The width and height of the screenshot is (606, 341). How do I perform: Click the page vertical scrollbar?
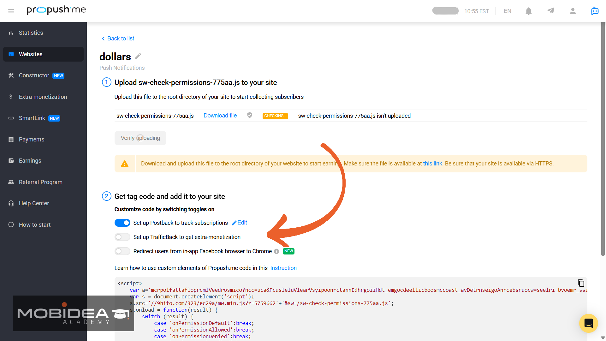tap(603, 139)
